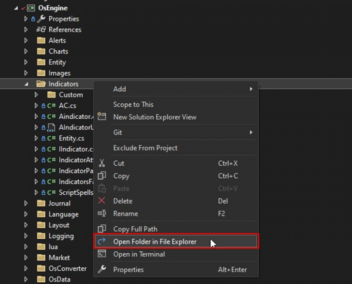Open Properties from the context menu
The width and height of the screenshot is (352, 284).
(176, 269)
